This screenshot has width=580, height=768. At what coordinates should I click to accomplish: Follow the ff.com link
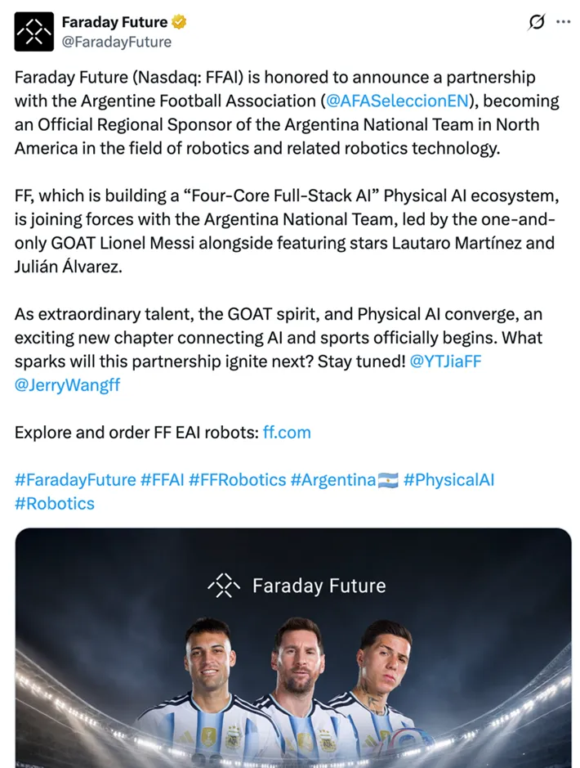point(287,433)
